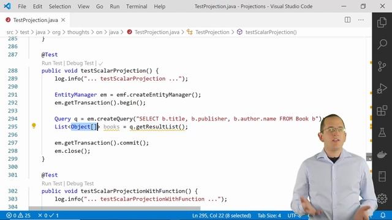Open the Manage gear menu
The image size is (392, 220).
382,198
